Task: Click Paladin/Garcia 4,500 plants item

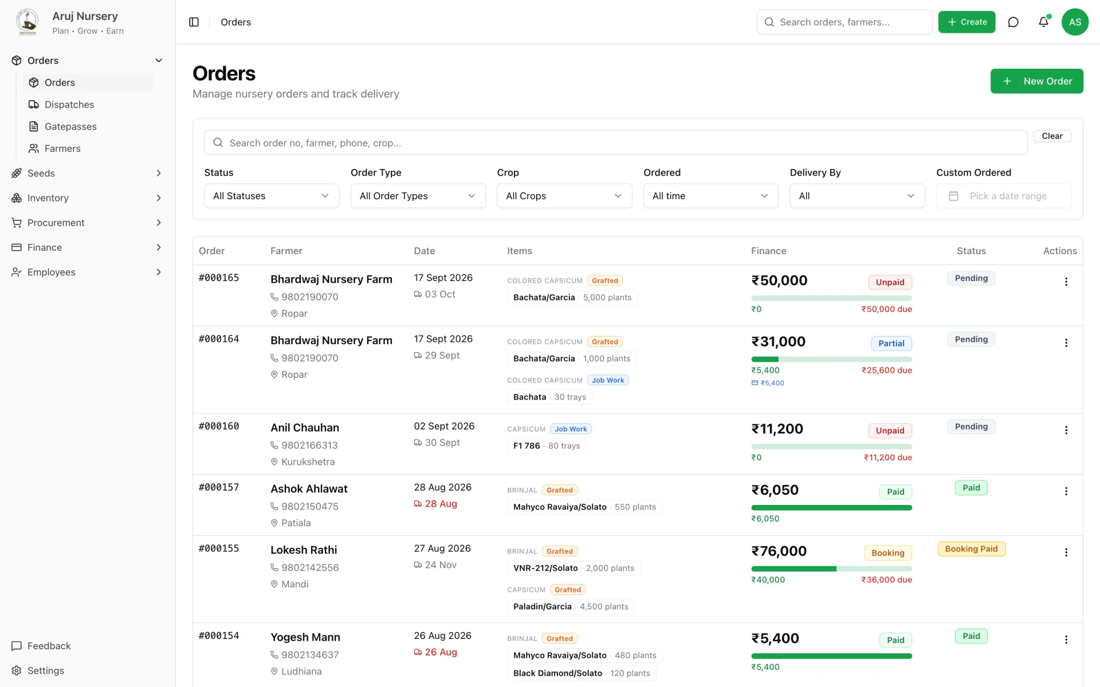Action: [x=571, y=607]
